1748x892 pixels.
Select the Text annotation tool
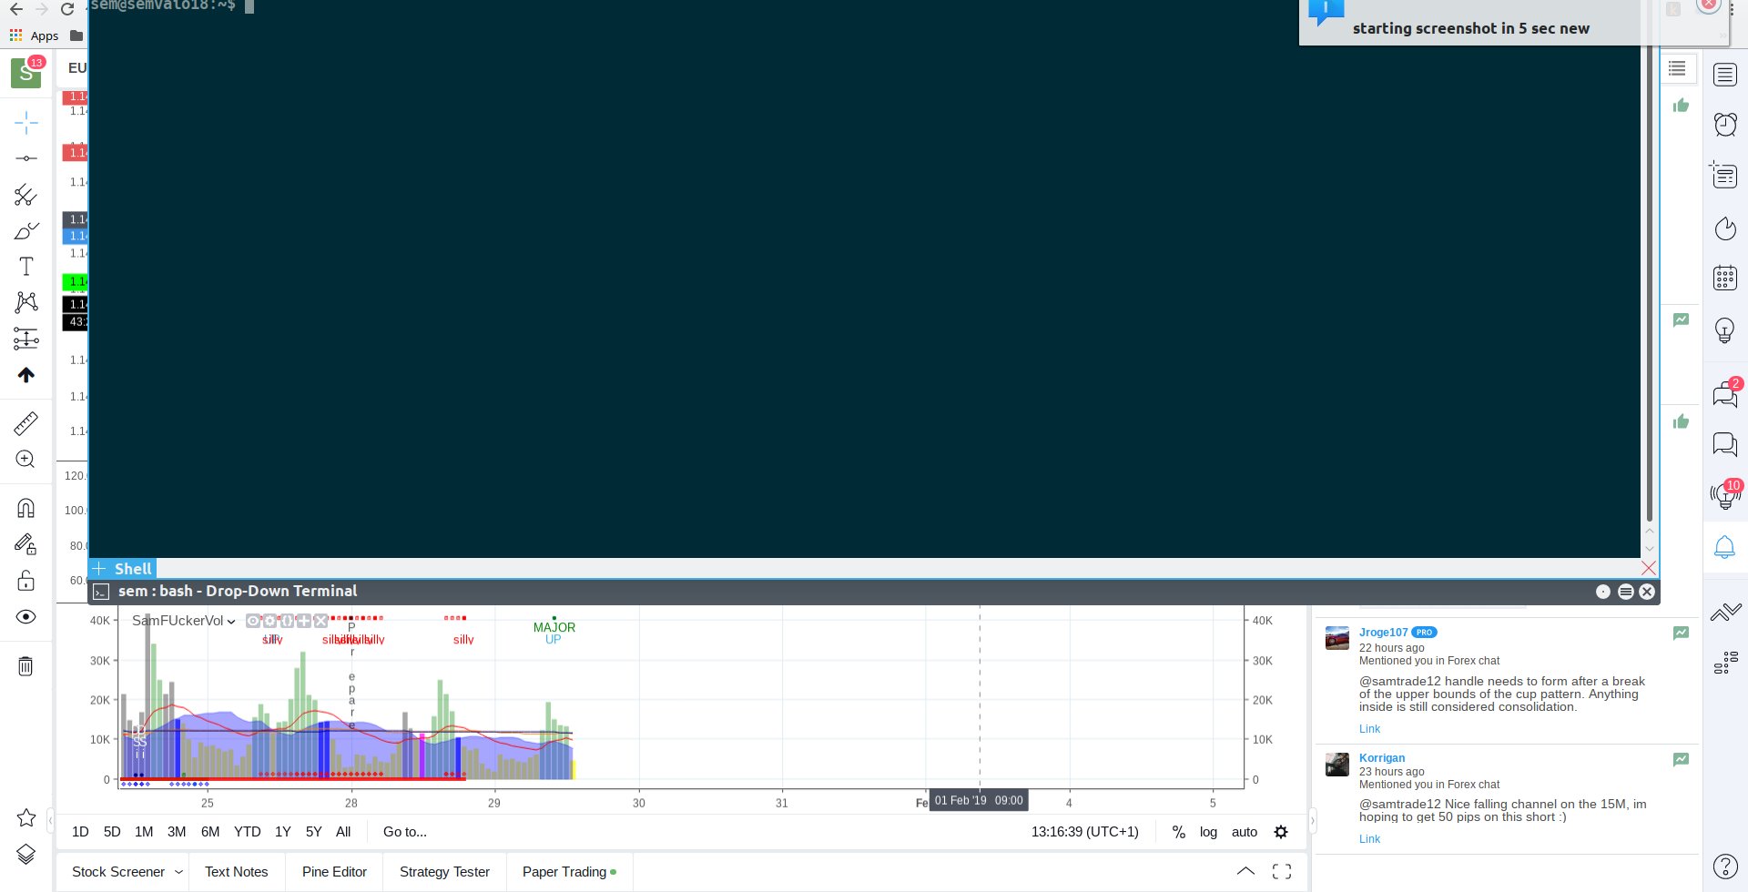(25, 267)
